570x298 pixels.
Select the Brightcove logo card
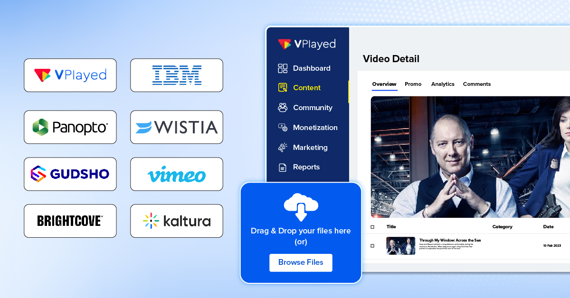(70, 221)
